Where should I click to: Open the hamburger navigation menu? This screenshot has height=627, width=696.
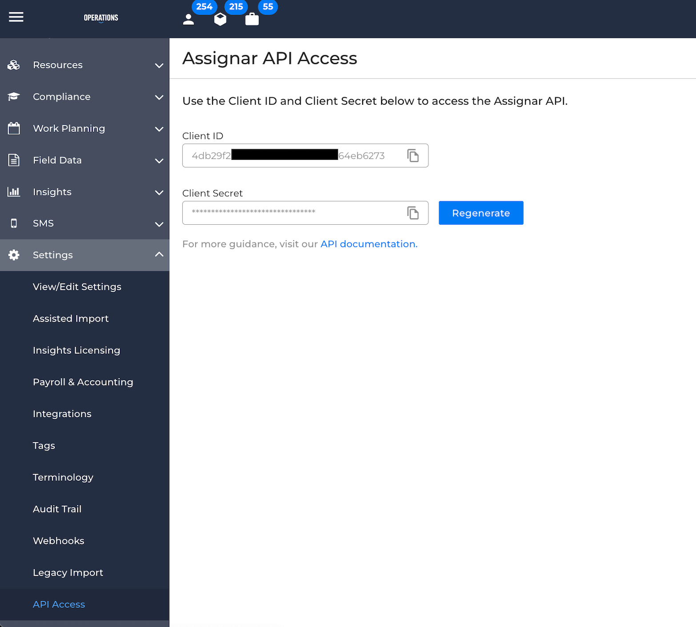click(x=16, y=17)
